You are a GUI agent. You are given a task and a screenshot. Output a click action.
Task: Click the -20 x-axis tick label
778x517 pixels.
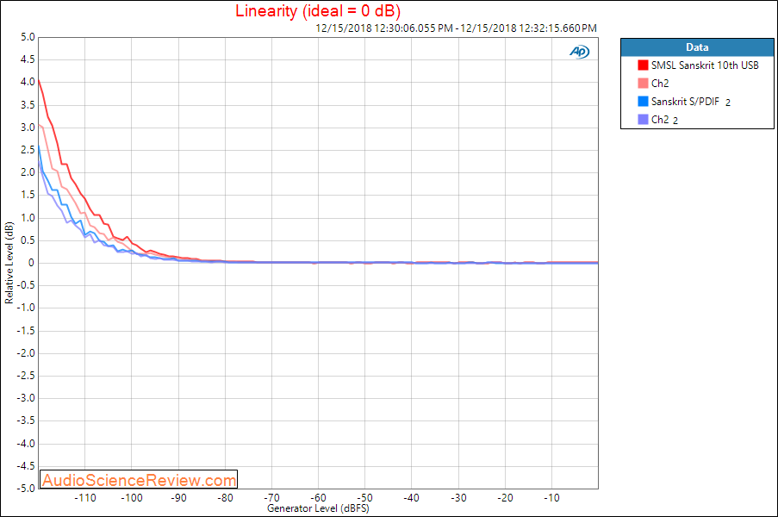(505, 498)
